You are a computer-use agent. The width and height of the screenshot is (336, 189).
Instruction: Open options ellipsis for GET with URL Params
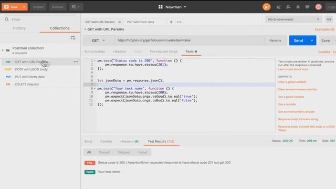[76, 62]
